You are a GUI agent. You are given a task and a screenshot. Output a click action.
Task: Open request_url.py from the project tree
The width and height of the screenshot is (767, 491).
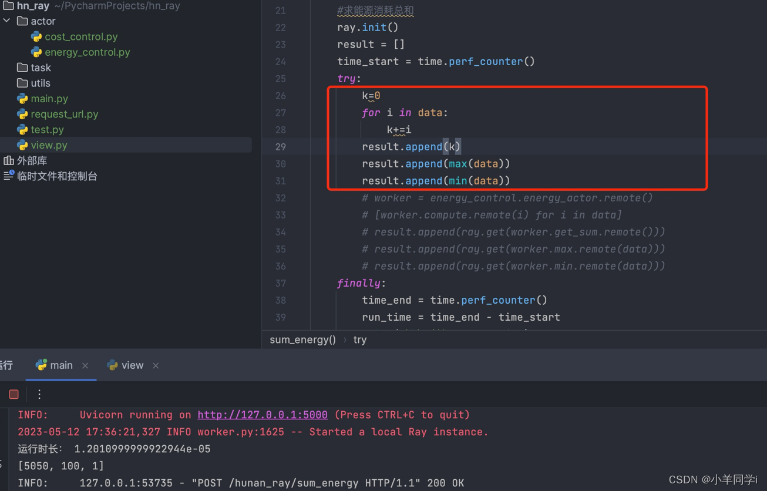[65, 114]
